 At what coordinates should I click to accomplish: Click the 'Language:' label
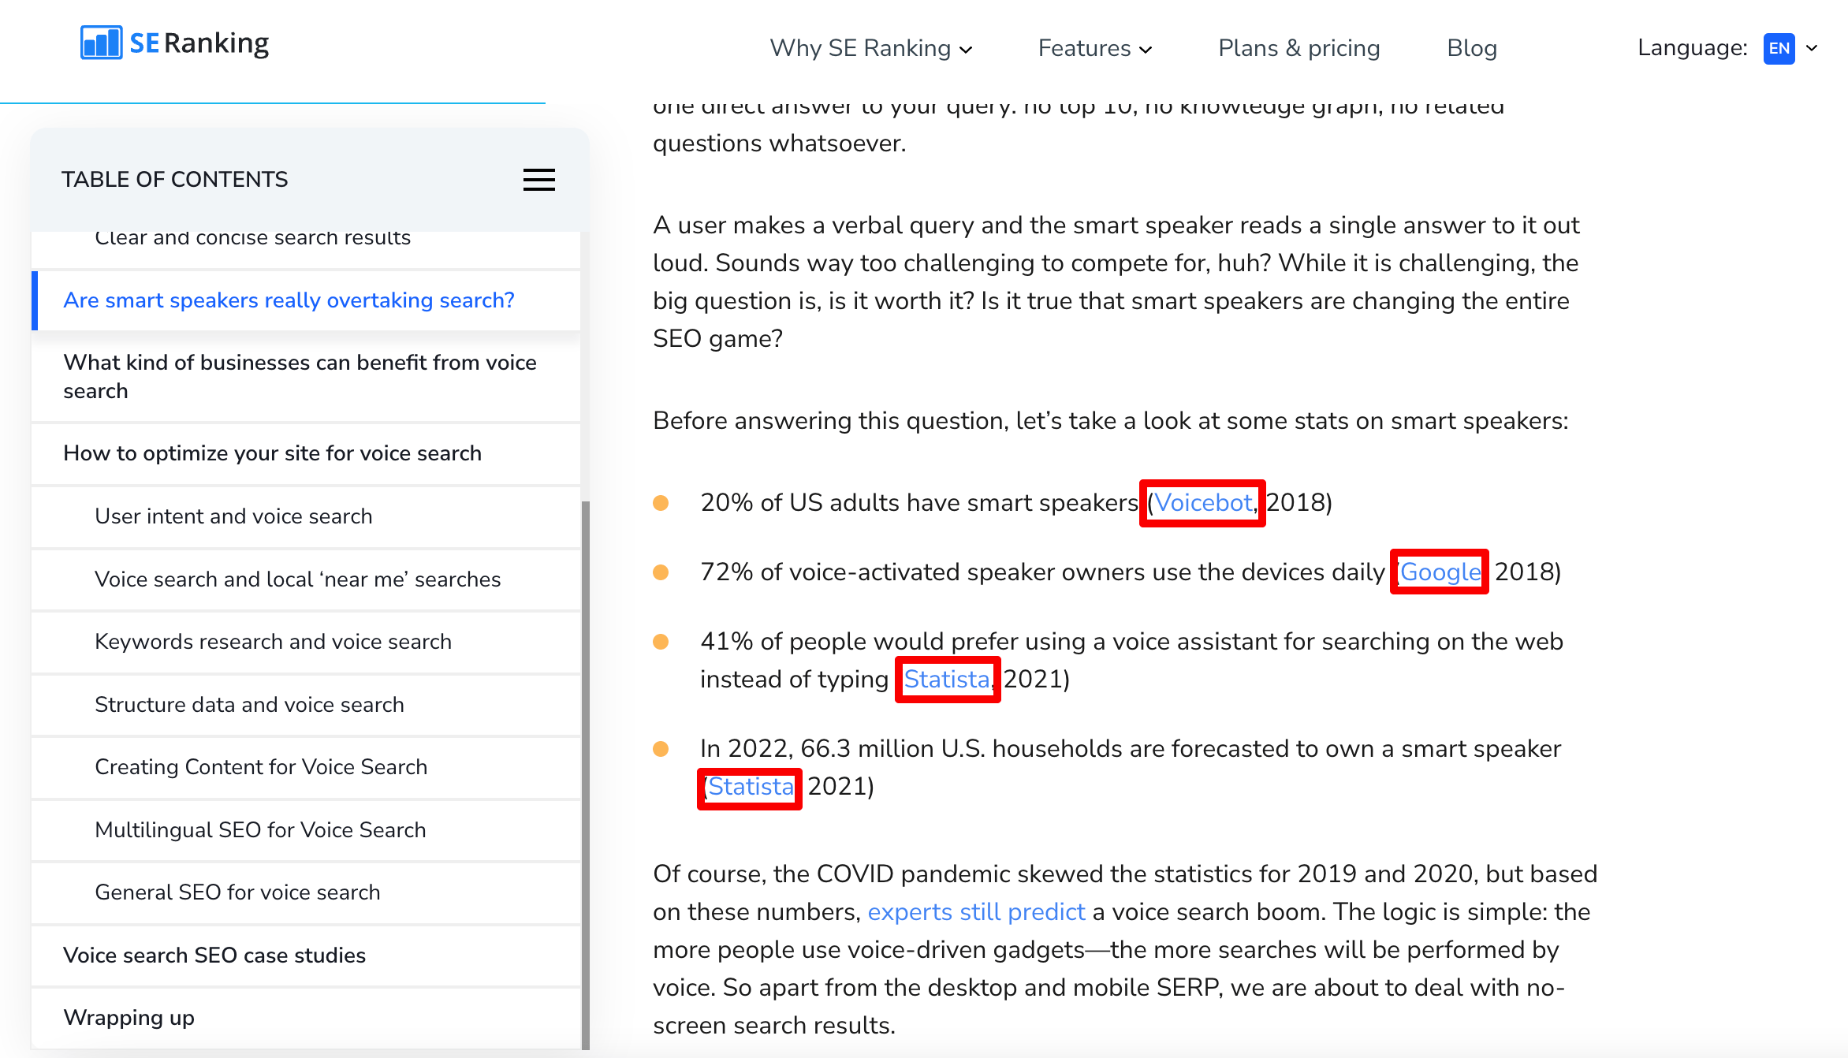pos(1692,48)
